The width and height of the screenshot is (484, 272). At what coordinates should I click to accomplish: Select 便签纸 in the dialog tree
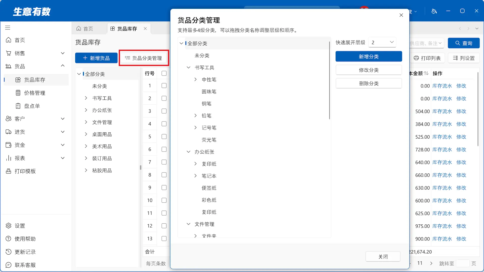click(x=209, y=188)
